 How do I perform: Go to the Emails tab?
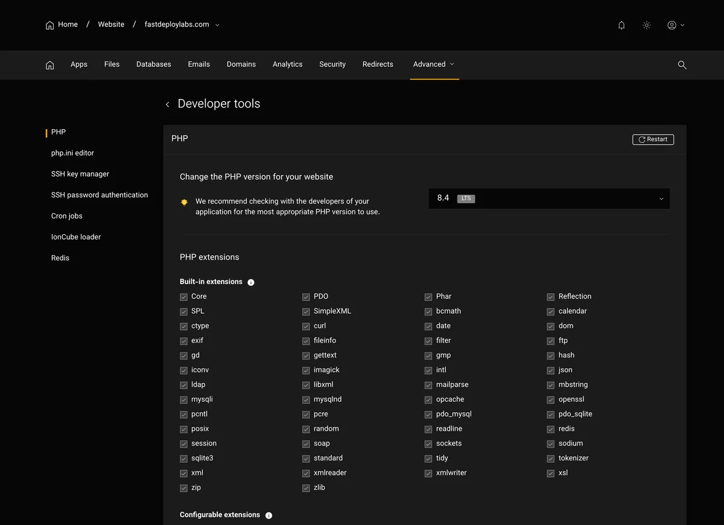[199, 64]
